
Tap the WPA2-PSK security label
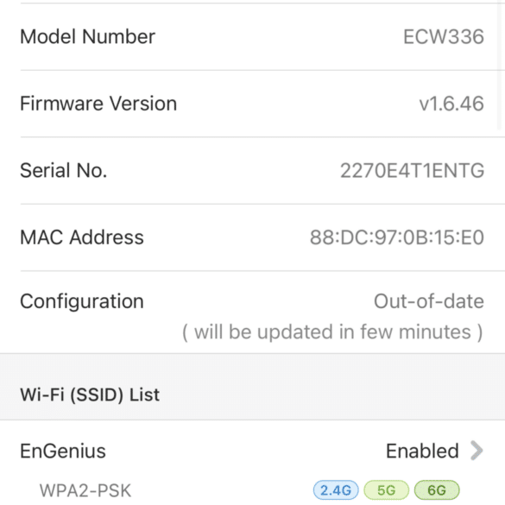[x=85, y=490]
